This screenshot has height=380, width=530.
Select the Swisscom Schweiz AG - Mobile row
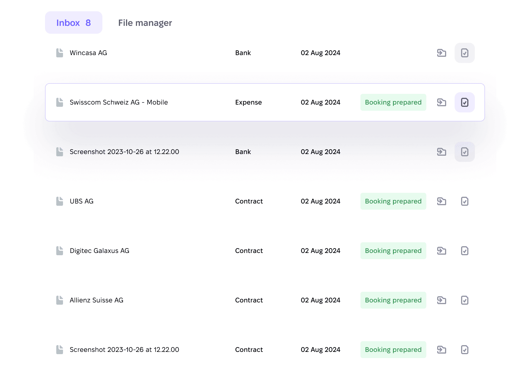pyautogui.click(x=197, y=102)
